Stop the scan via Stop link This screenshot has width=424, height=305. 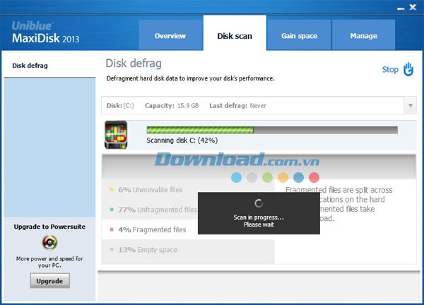[390, 70]
